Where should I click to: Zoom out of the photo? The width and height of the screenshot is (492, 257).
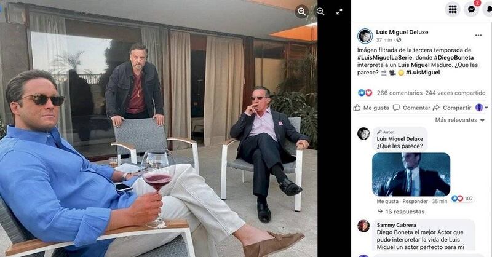pyautogui.click(x=320, y=11)
